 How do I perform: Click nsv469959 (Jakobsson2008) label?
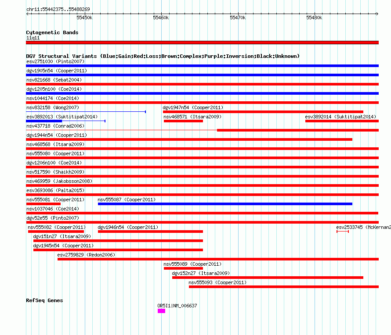pos(59,181)
